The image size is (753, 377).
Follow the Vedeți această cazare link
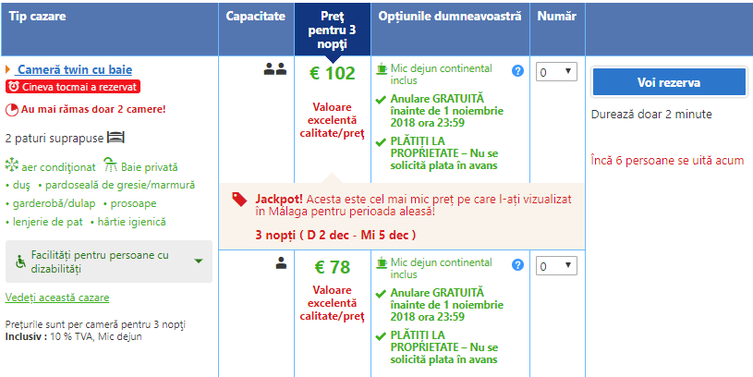pos(57,298)
